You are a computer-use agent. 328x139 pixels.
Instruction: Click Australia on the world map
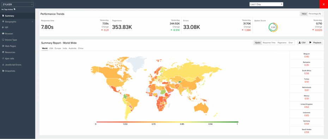click(x=201, y=108)
